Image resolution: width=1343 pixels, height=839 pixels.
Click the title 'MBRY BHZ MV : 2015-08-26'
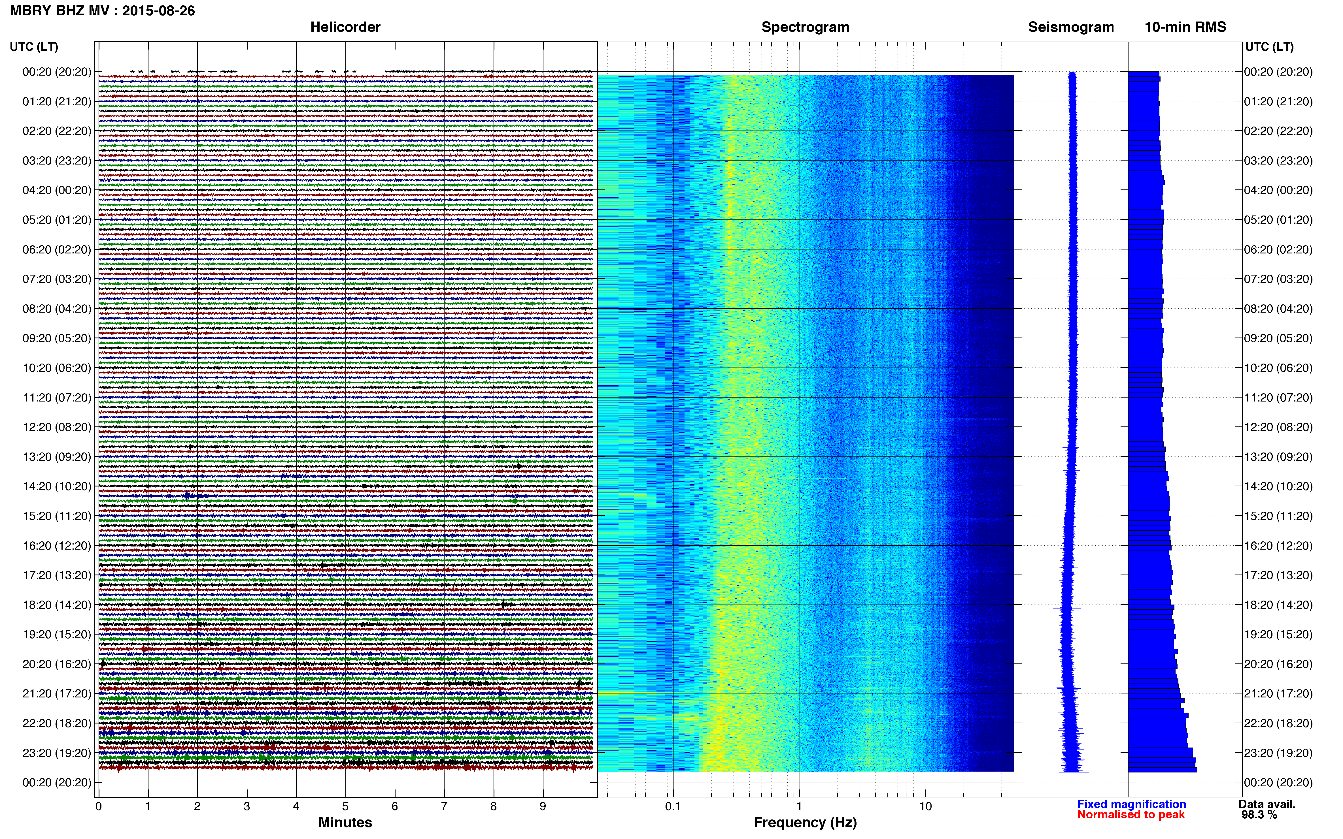click(x=103, y=10)
